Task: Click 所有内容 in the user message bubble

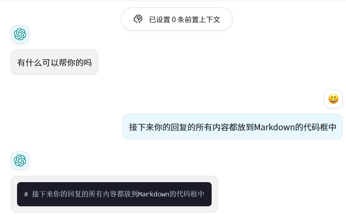Action: coord(212,127)
